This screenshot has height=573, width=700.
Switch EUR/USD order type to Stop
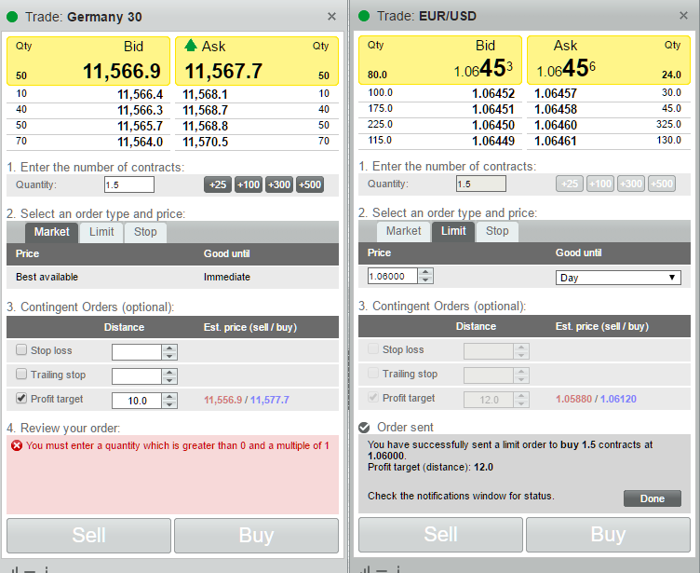[497, 231]
